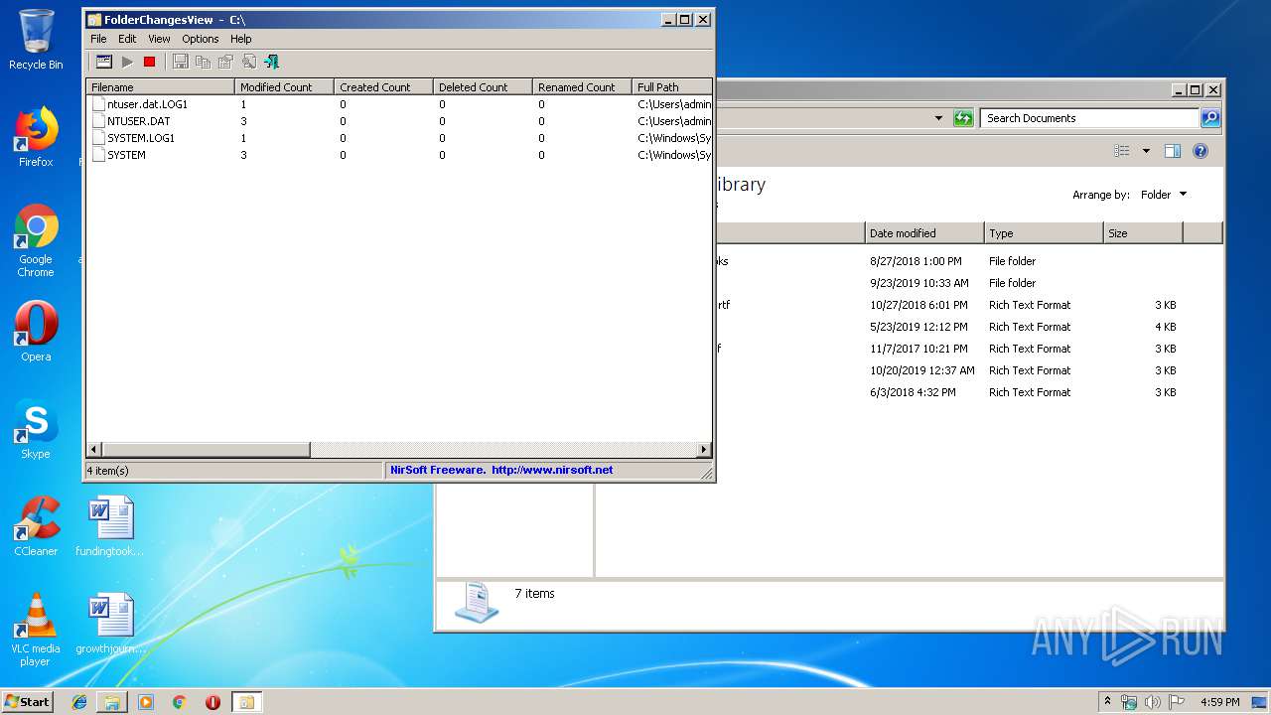Open the Start menu
This screenshot has height=715, width=1271.
coord(27,702)
